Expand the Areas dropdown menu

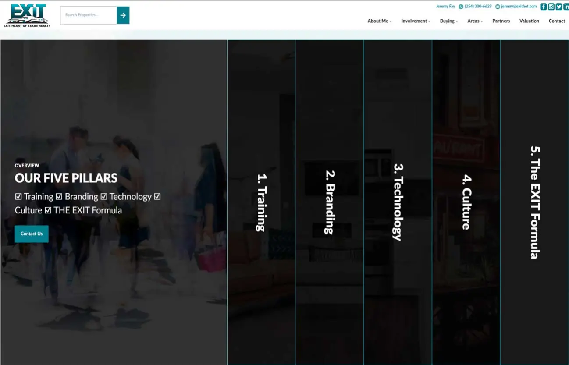475,21
